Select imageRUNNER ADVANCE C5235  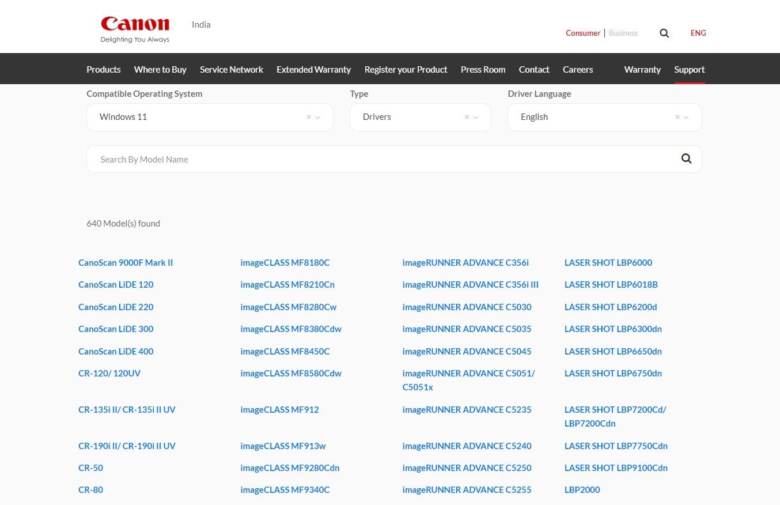tap(467, 409)
